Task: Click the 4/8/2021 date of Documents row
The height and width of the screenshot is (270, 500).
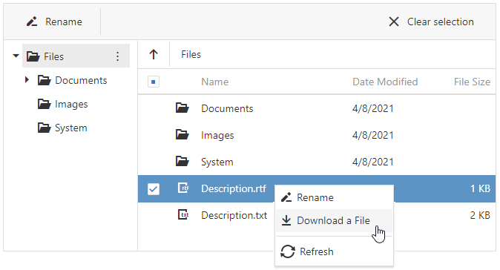Action: (x=372, y=108)
